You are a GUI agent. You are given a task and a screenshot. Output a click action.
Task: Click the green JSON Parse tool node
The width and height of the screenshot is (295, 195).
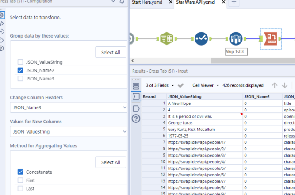[x=166, y=39]
